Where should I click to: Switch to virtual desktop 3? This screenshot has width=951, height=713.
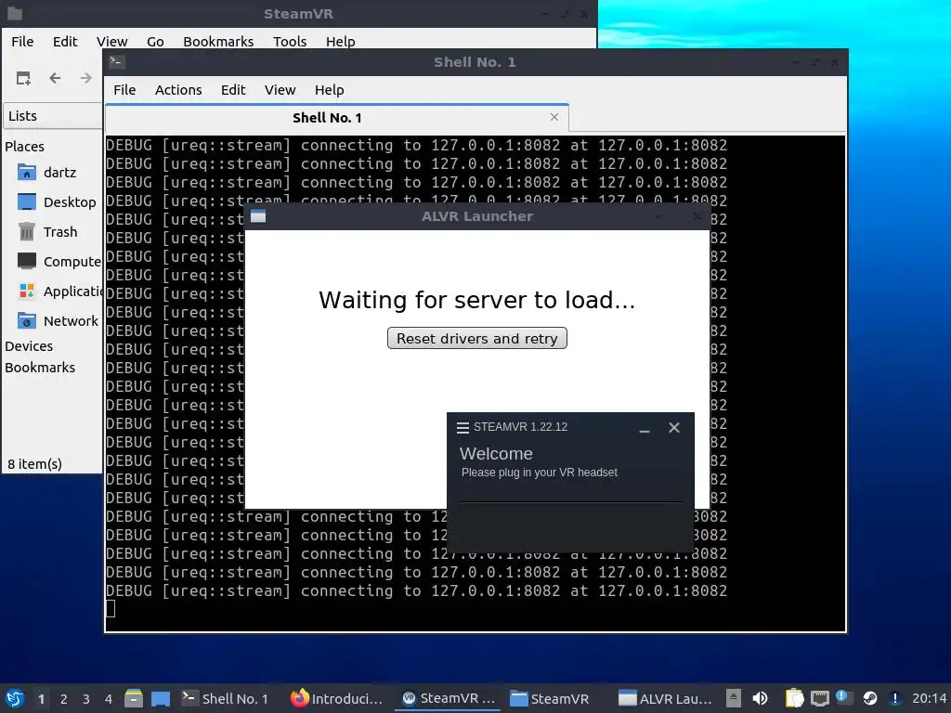point(86,699)
